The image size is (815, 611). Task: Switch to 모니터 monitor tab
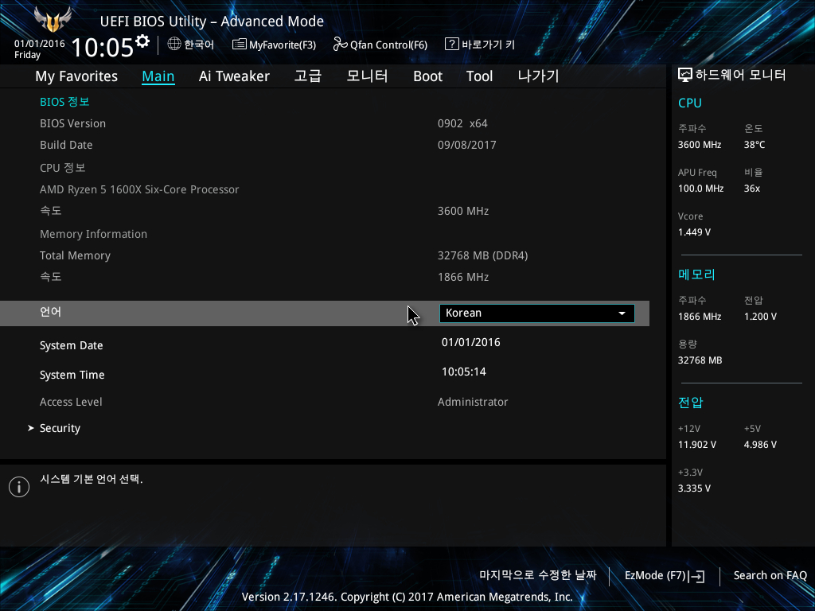[367, 76]
